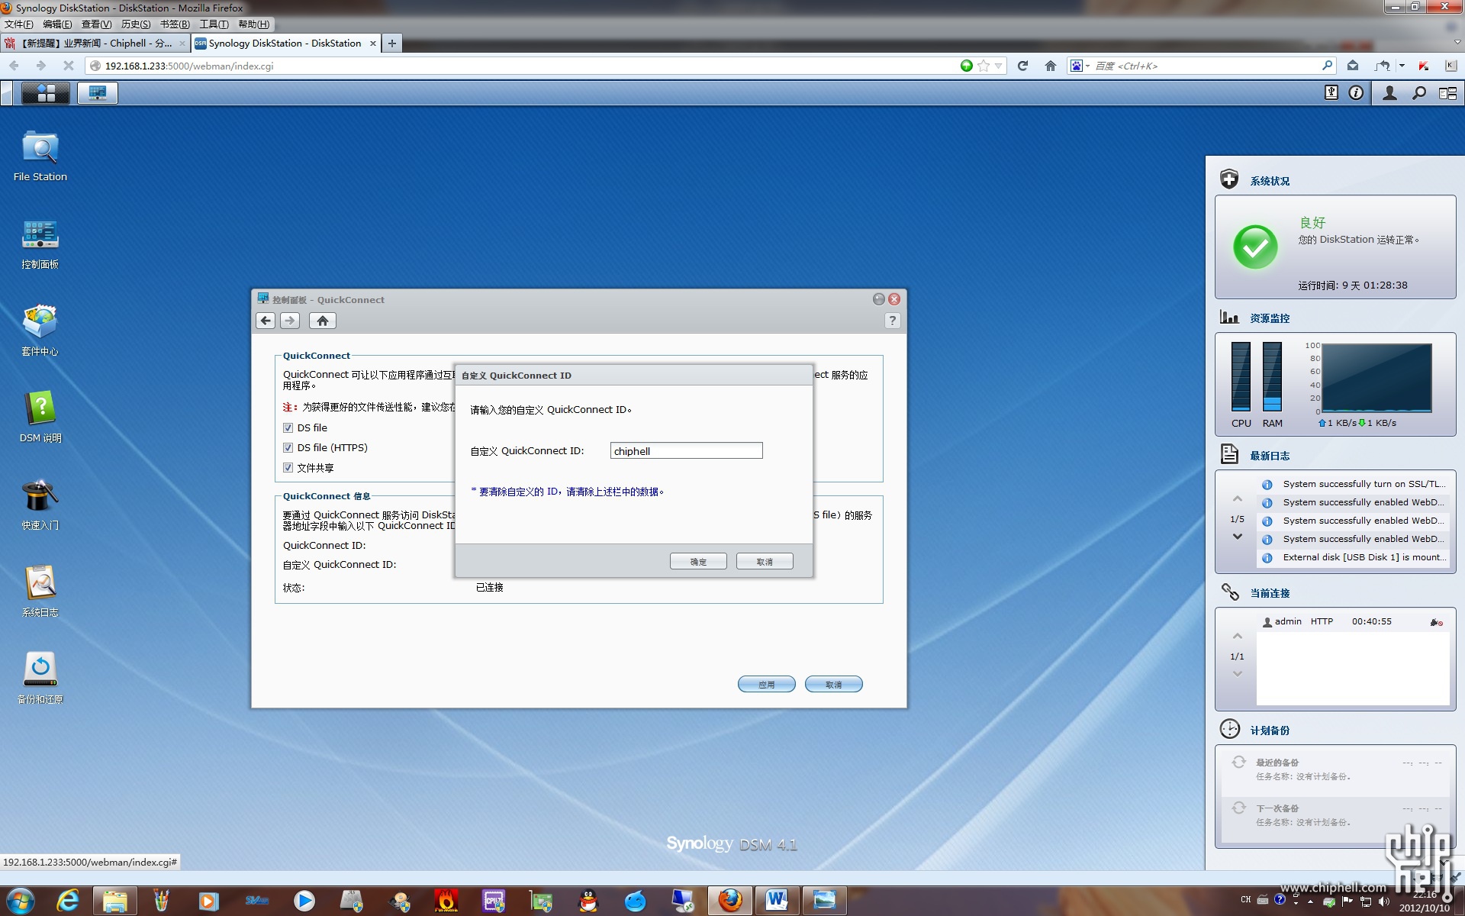Open the 帮助(H) Firefox menu
This screenshot has height=916, width=1465.
[x=253, y=24]
